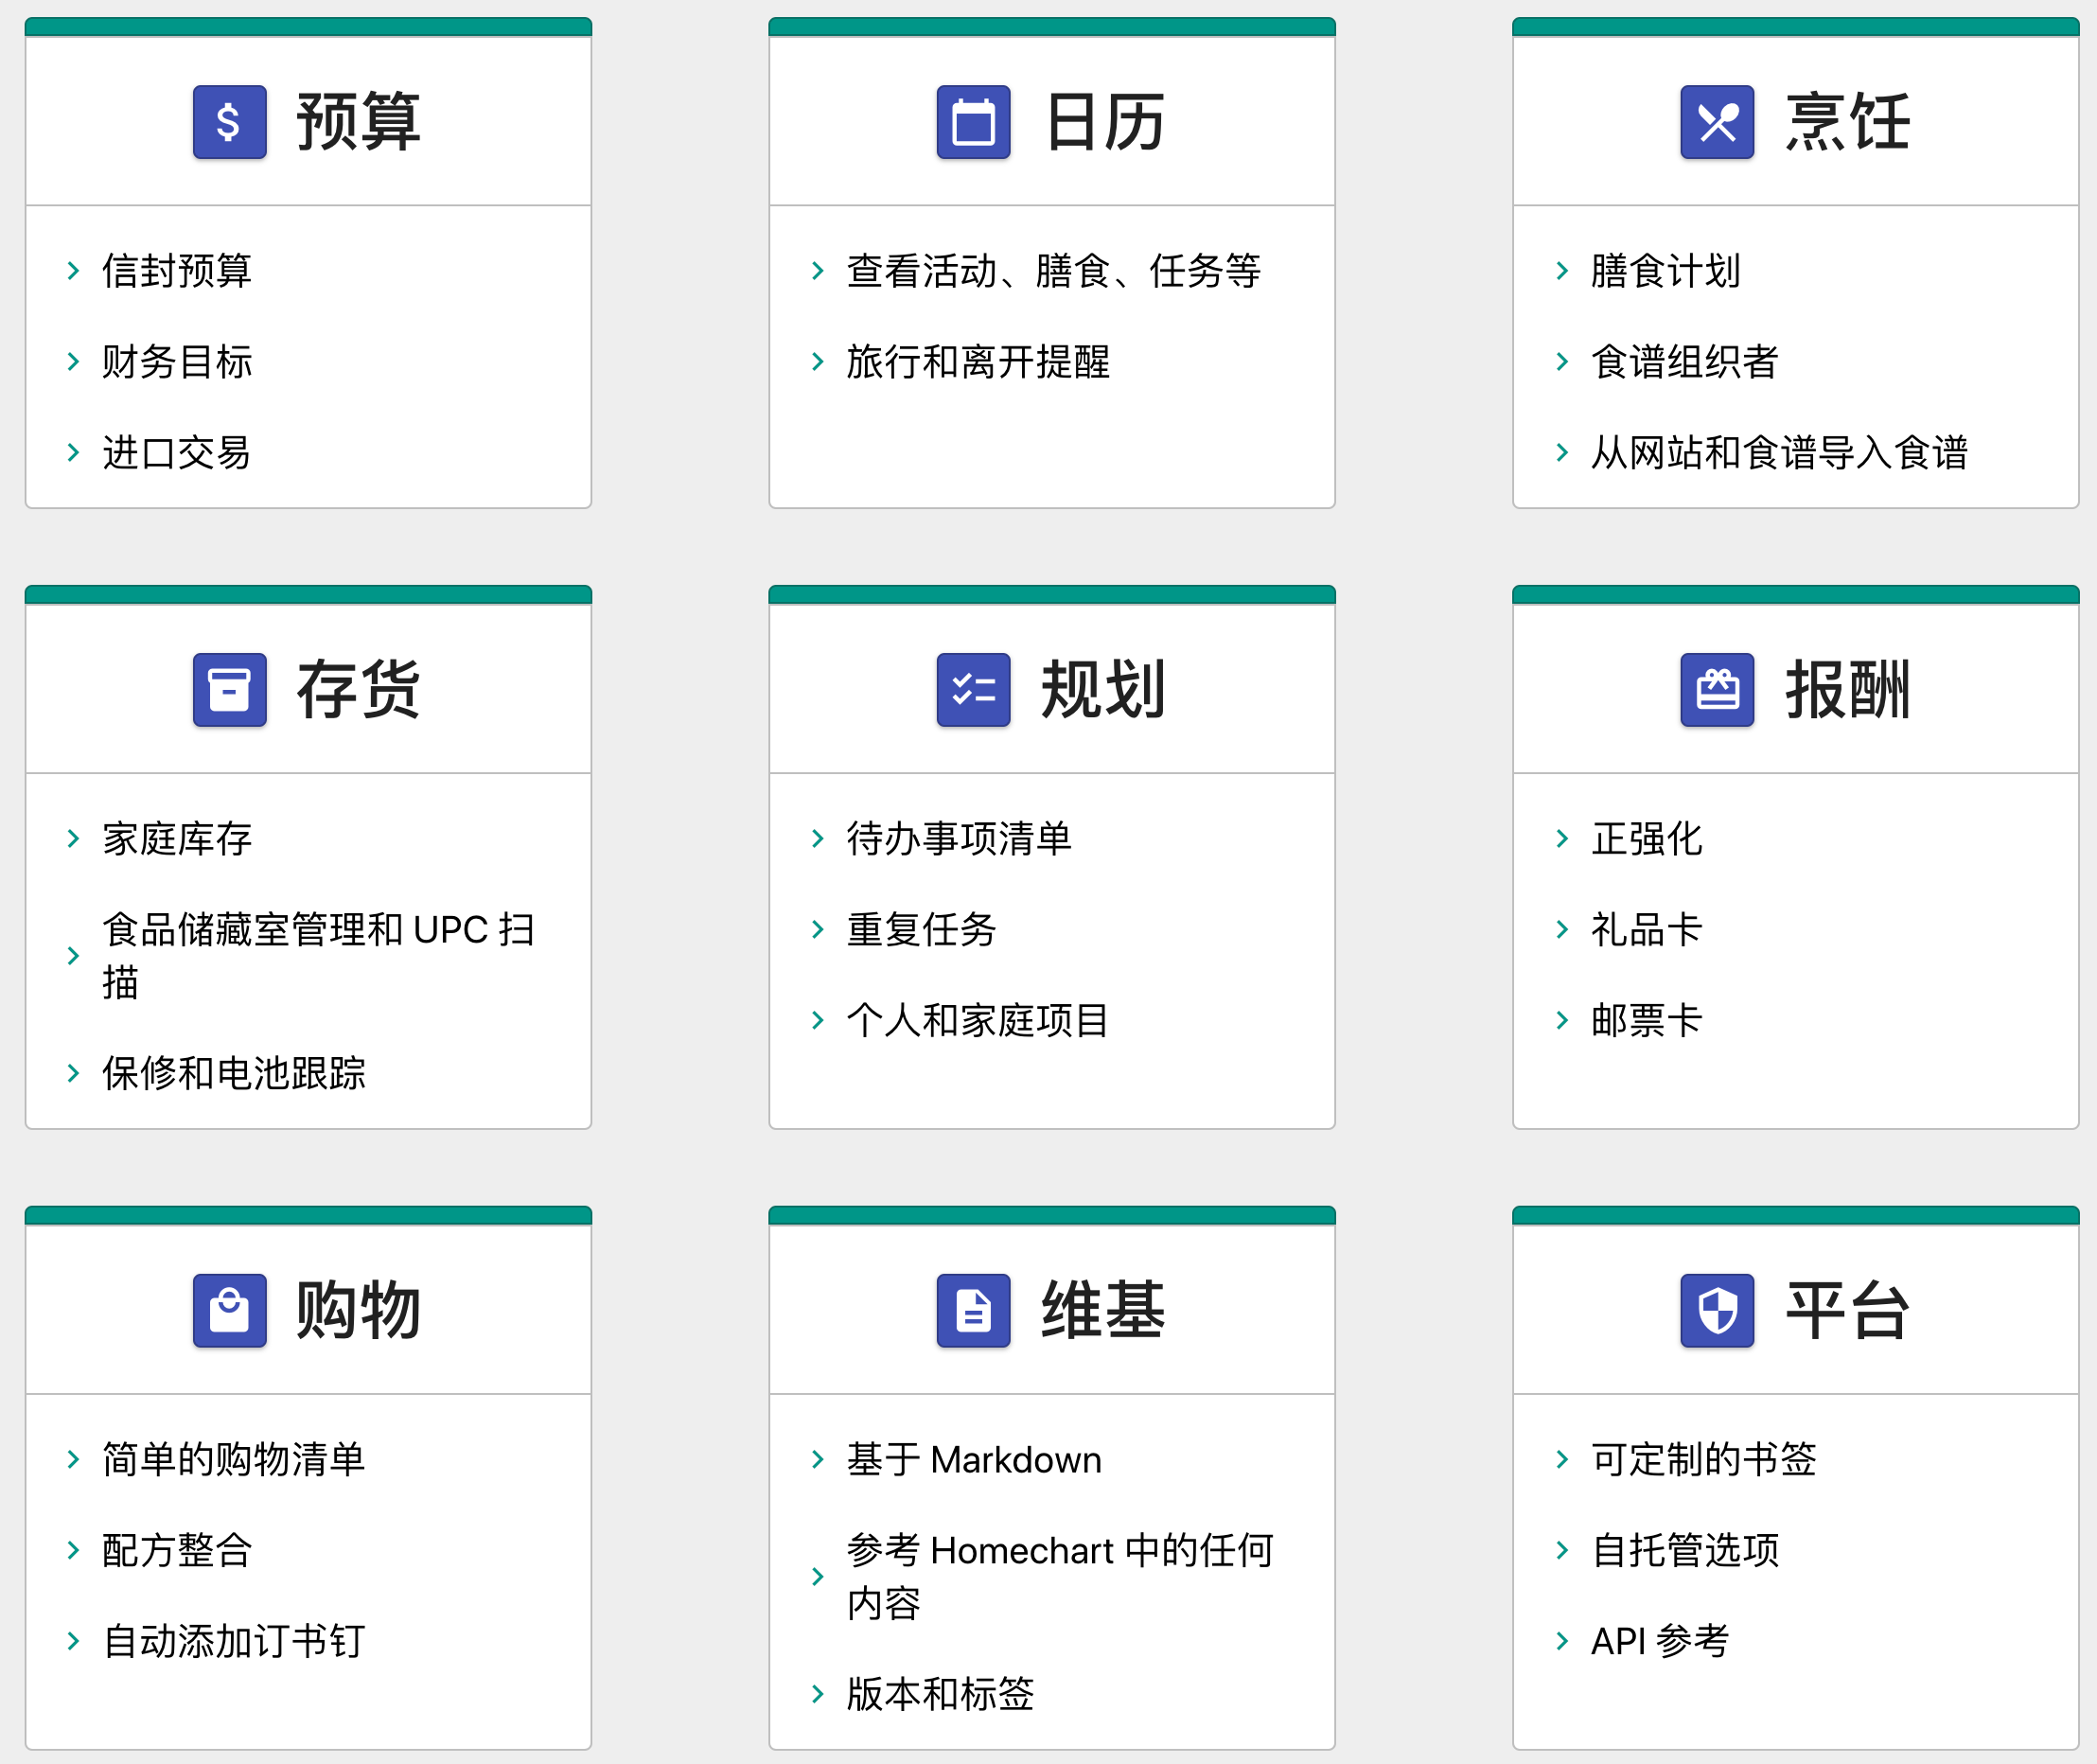2097x1764 pixels.
Task: Open the 基于 Markdown link
Action: (973, 1459)
